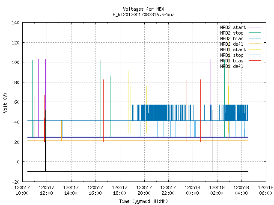This screenshot has height=205, width=274.
Task: Click the orange NPD2 defl legend line
Action: [x=255, y=44]
